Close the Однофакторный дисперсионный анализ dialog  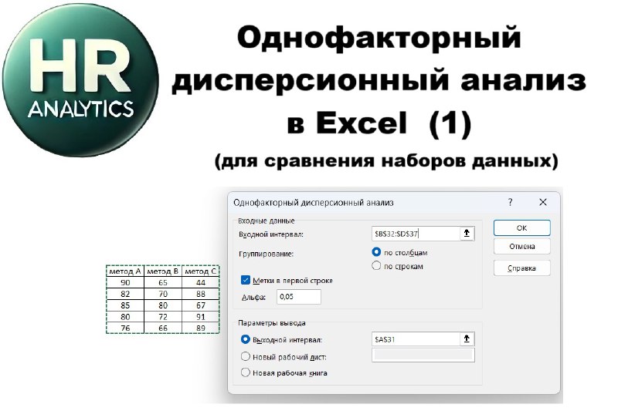pos(543,202)
